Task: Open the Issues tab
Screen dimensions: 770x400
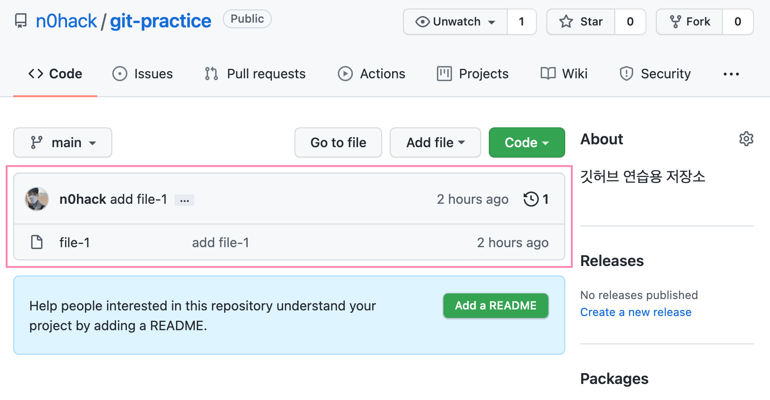Action: coord(142,74)
